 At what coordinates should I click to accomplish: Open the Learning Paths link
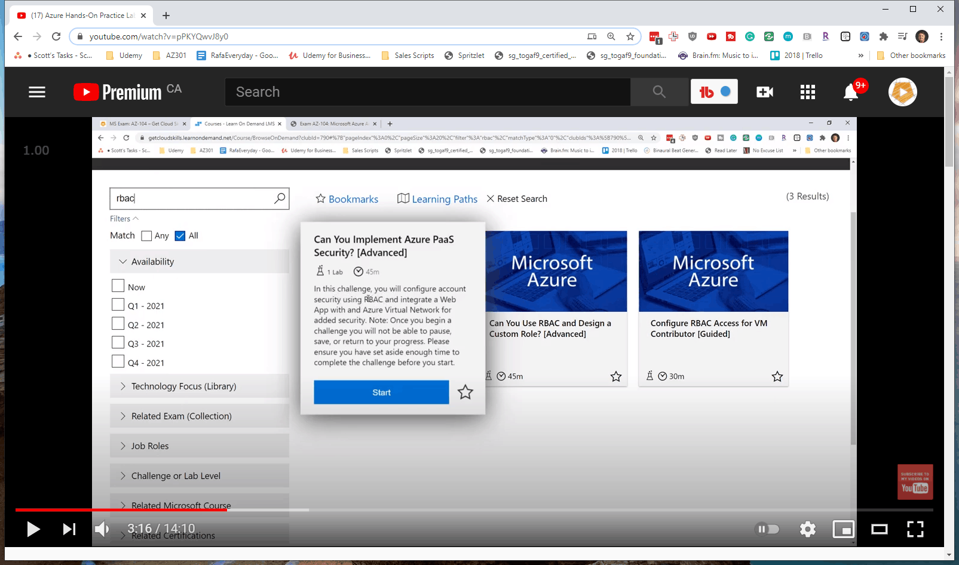(x=437, y=199)
